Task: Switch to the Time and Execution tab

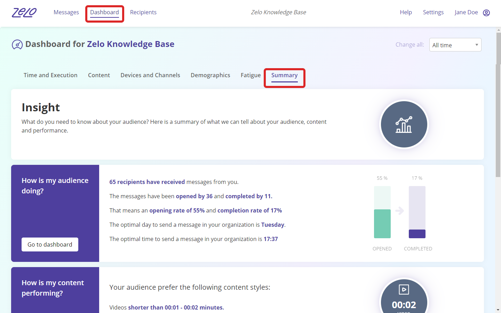Action: (x=50, y=75)
